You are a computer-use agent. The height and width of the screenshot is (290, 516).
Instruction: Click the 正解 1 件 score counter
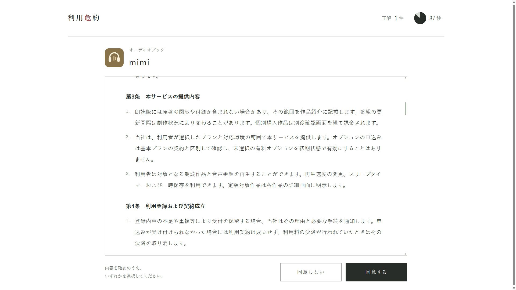coord(393,18)
